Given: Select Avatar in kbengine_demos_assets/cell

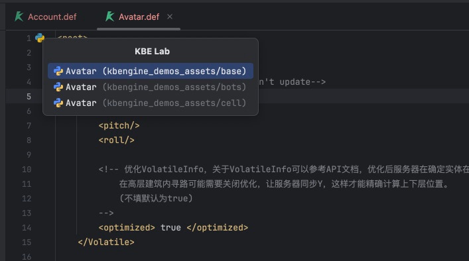Looking at the screenshot, I should [151, 103].
